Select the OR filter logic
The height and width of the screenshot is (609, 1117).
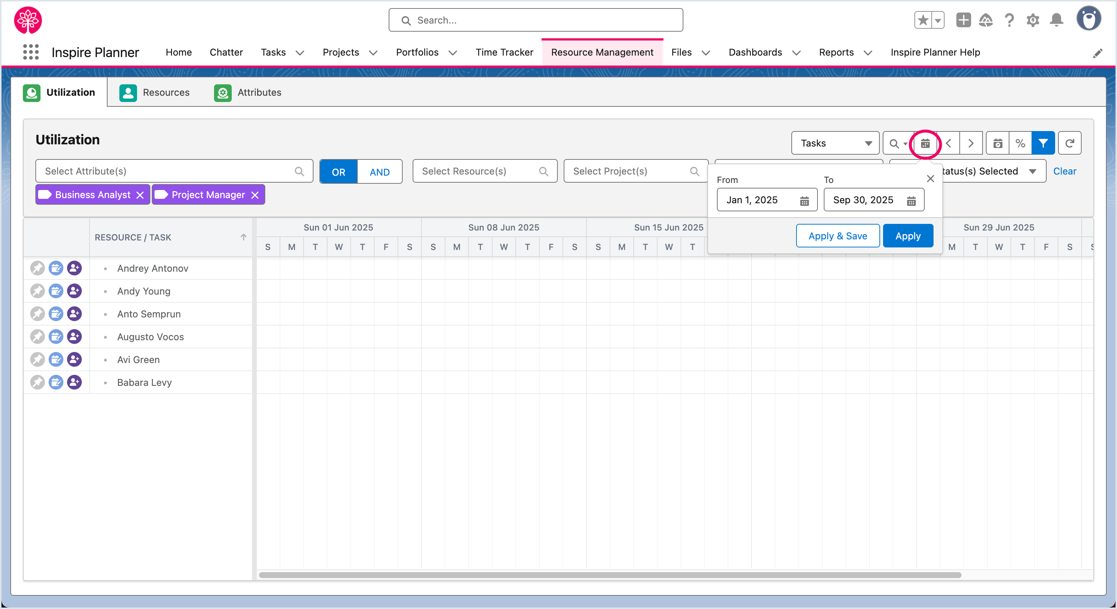[x=339, y=172]
